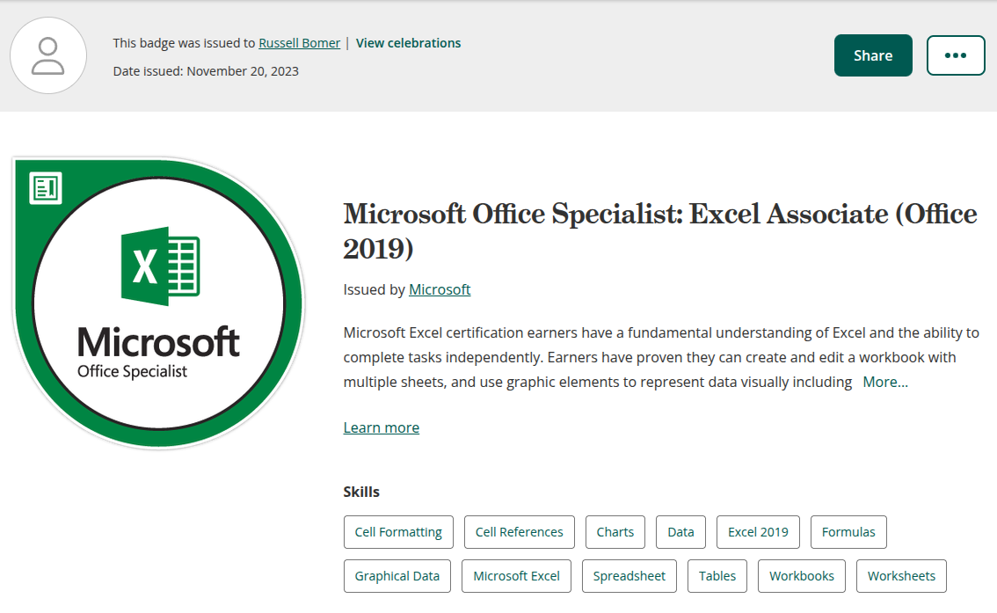This screenshot has width=997, height=613.
Task: Select the Formulas skill tag
Action: coord(848,532)
